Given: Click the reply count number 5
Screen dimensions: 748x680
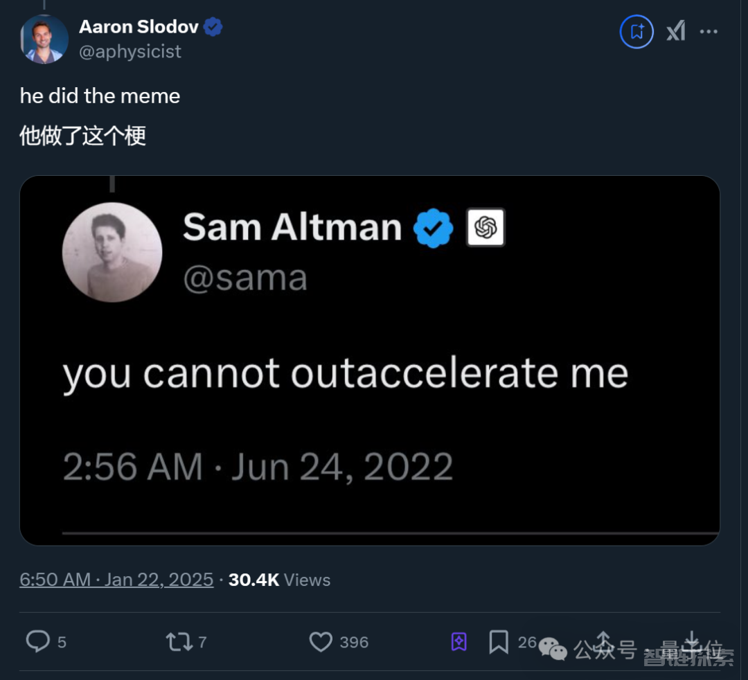Looking at the screenshot, I should coord(62,643).
